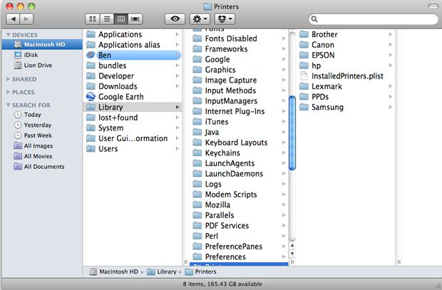Open the Dropbox toolbar menu

point(228,18)
